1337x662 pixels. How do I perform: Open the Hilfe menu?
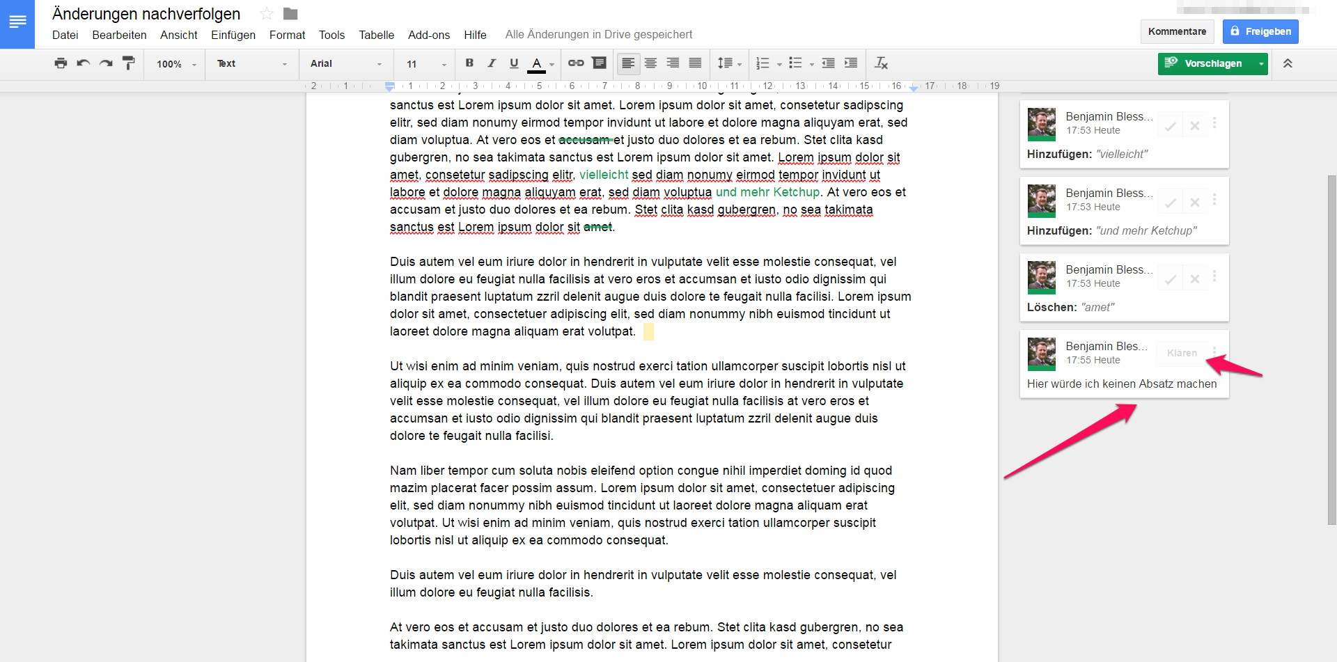tap(475, 35)
